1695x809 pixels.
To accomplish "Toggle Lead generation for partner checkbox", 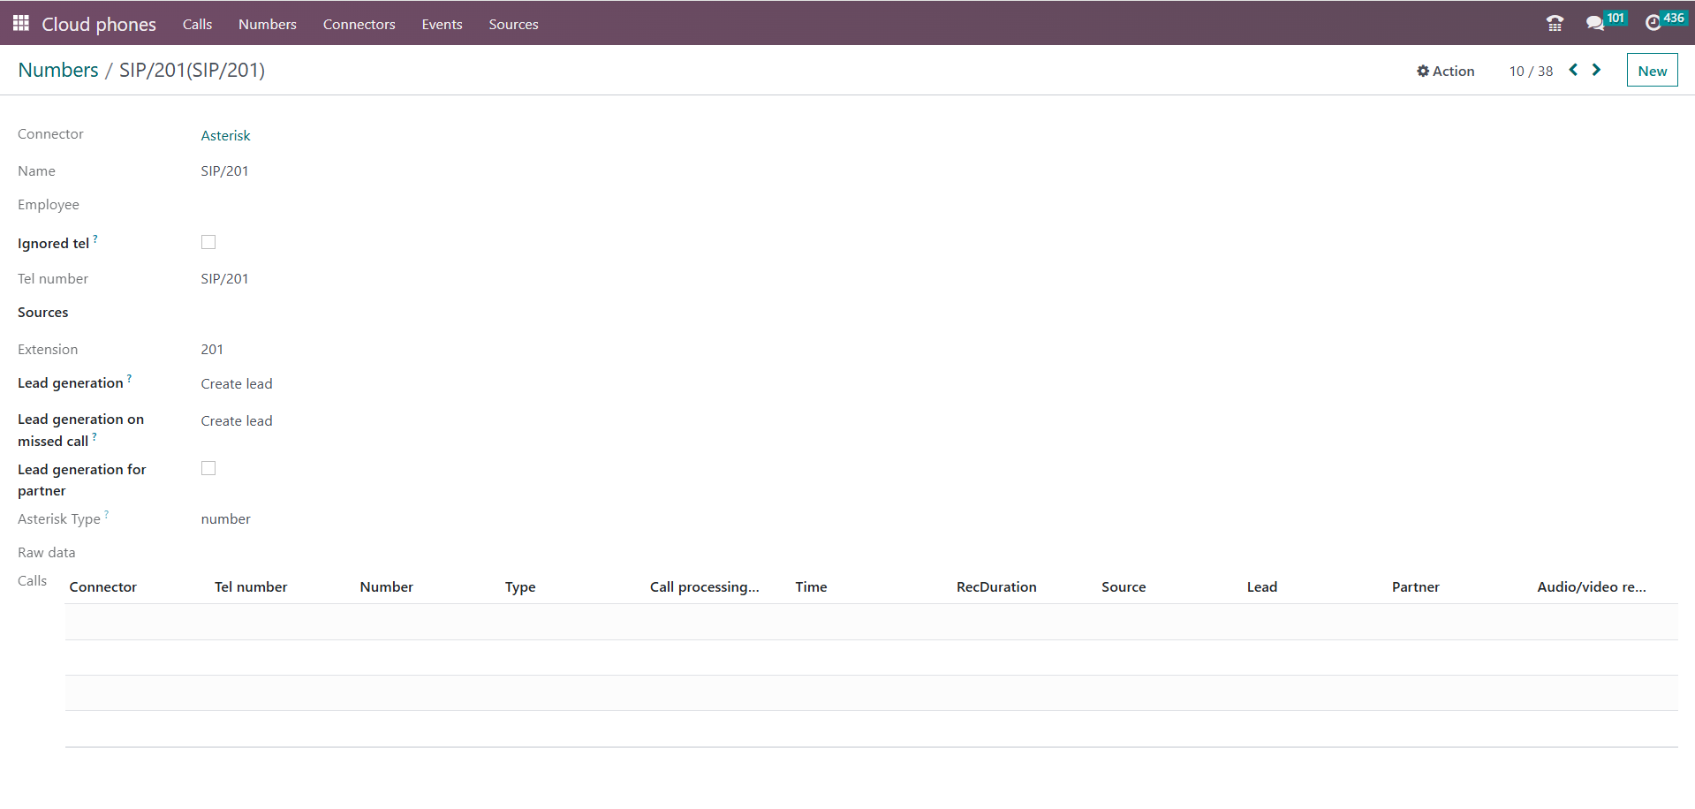I will click(x=208, y=468).
